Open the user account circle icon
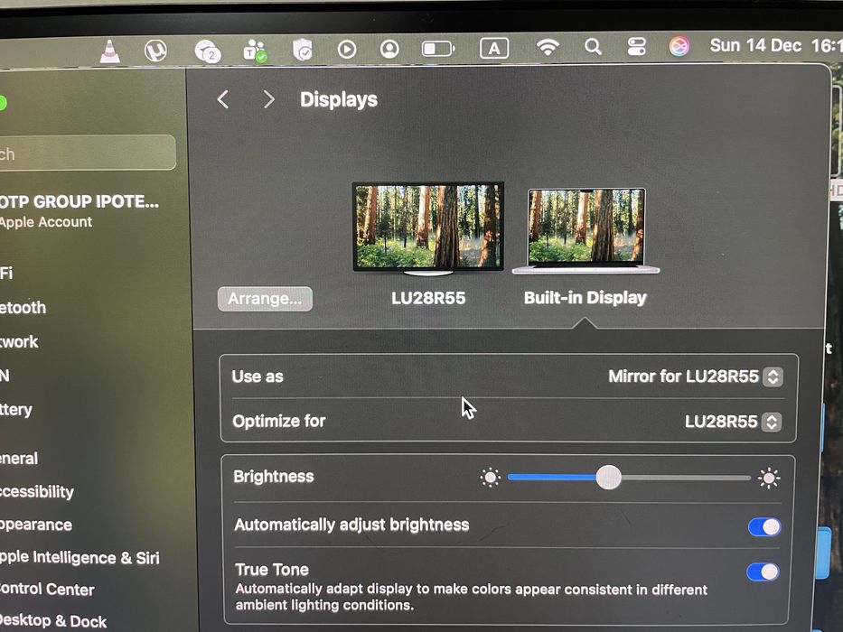 coord(389,49)
